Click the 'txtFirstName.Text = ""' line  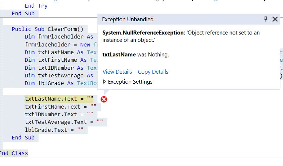pyautogui.click(x=61, y=107)
